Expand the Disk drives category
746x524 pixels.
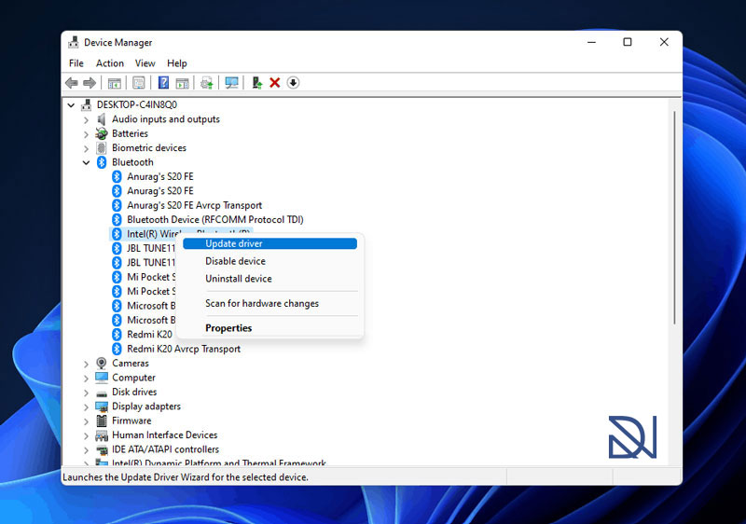[x=86, y=393]
